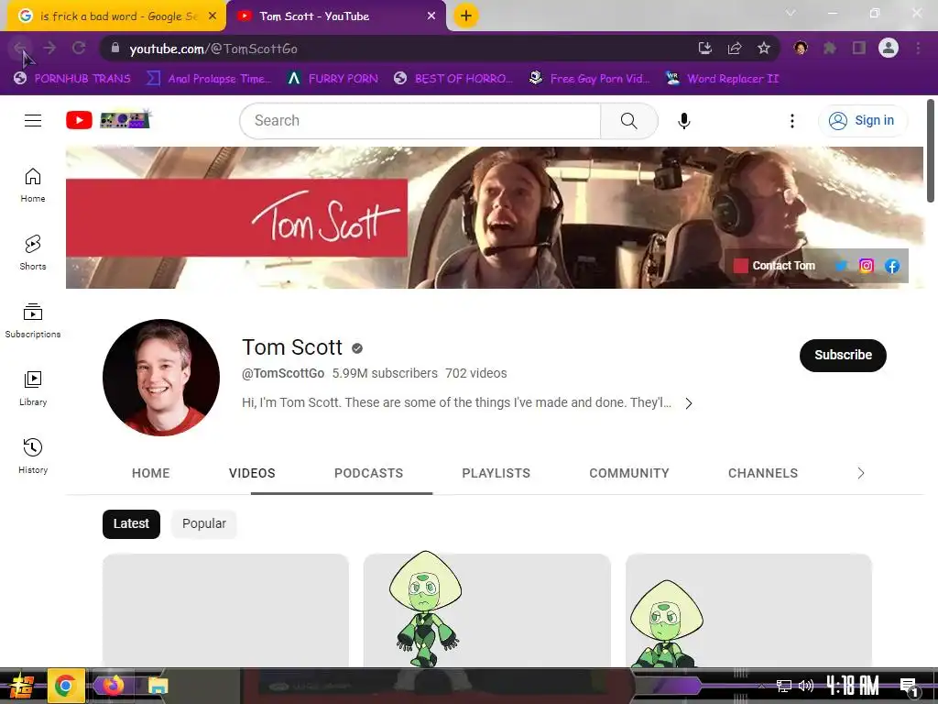Click inside the YouTube search field
The width and height of the screenshot is (938, 704).
pos(420,121)
